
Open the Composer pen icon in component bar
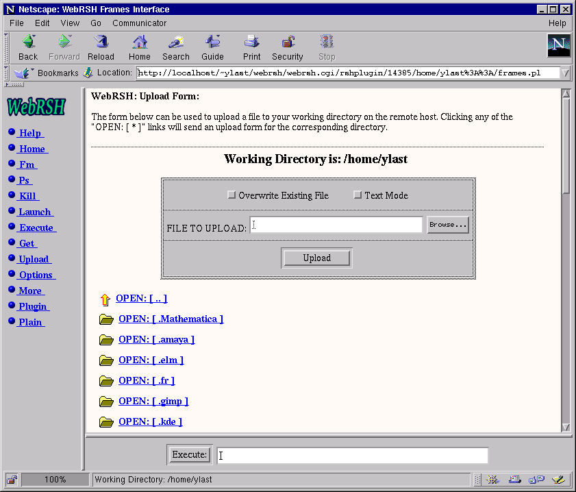point(558,479)
